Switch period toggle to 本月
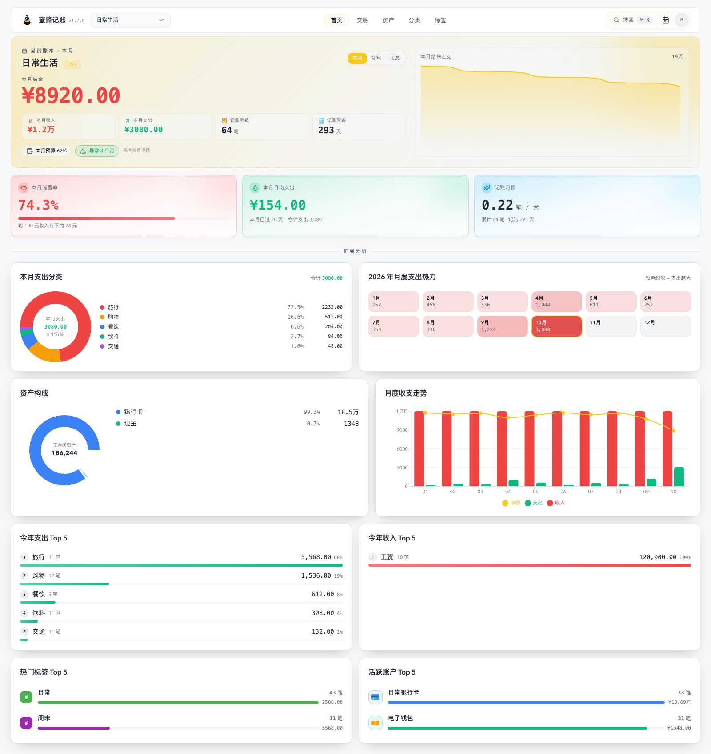 coord(357,58)
